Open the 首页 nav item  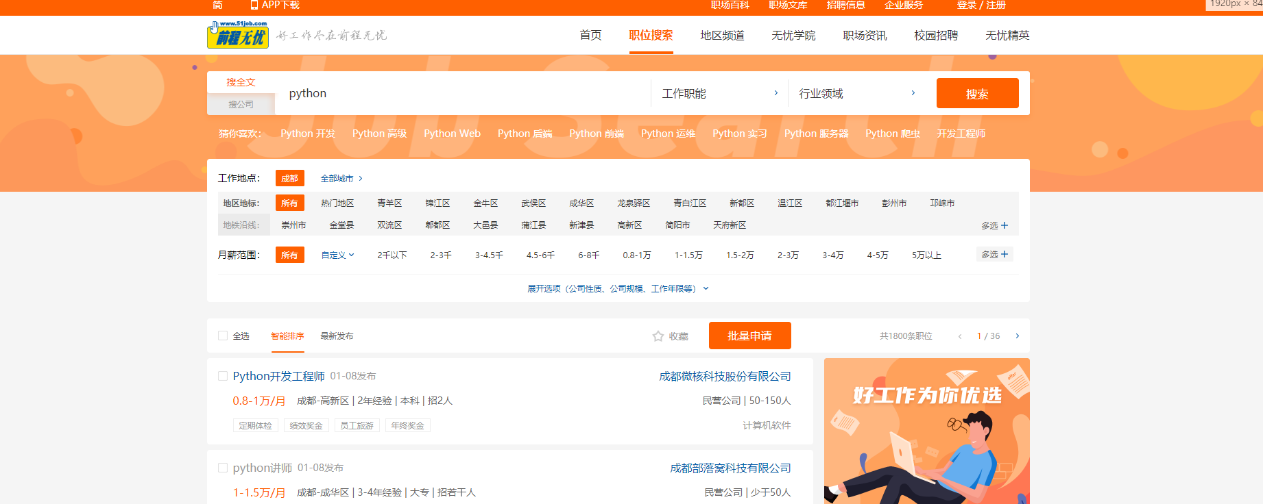tap(590, 35)
